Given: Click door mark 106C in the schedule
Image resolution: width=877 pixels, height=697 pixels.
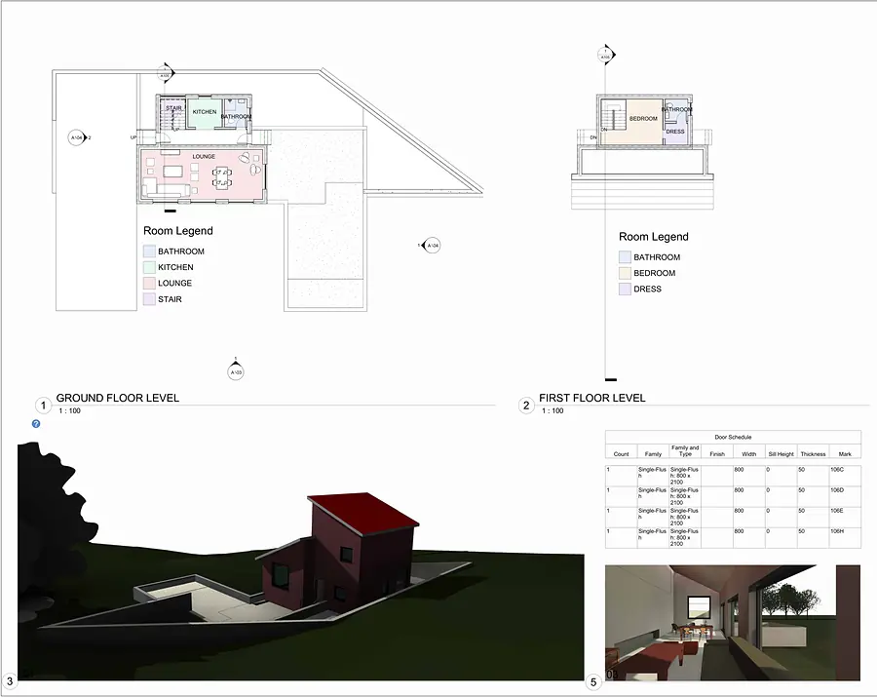Looking at the screenshot, I should pyautogui.click(x=837, y=469).
